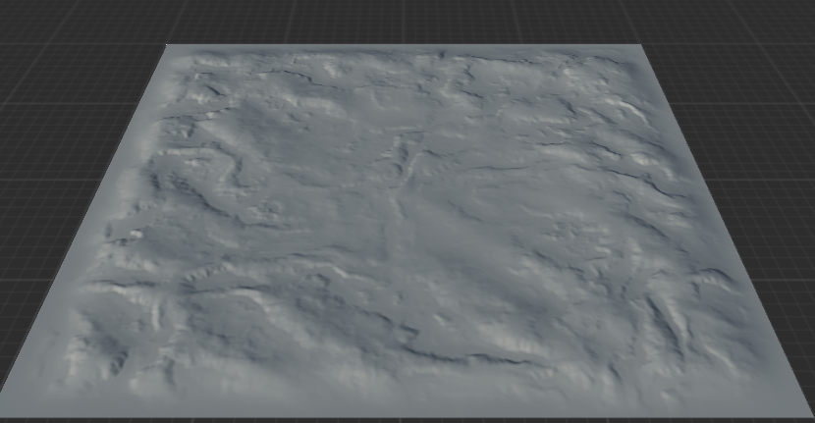Click the grid in the top-left viewport corner
The image size is (815, 423).
(x=29, y=20)
